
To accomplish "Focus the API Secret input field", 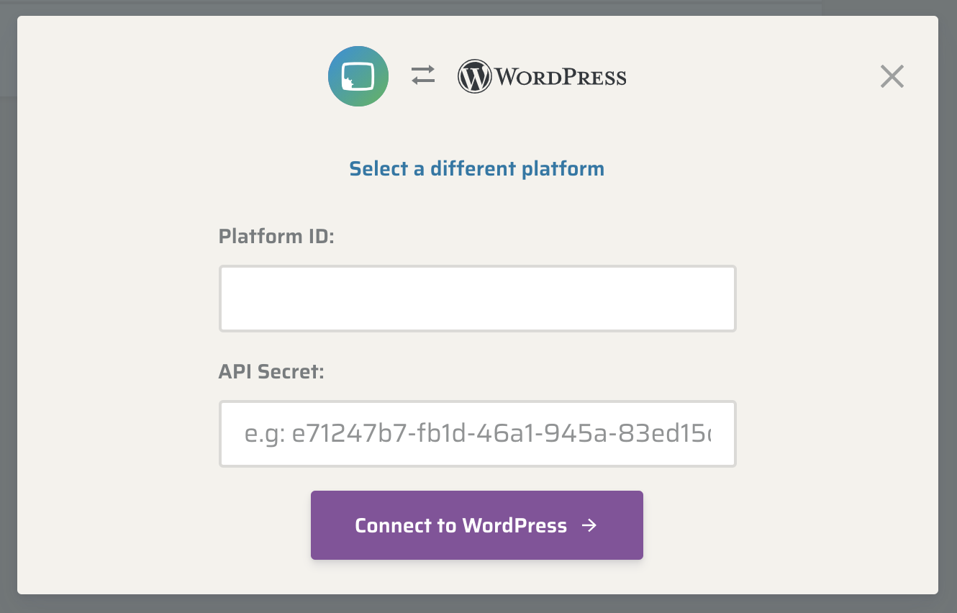I will point(478,434).
